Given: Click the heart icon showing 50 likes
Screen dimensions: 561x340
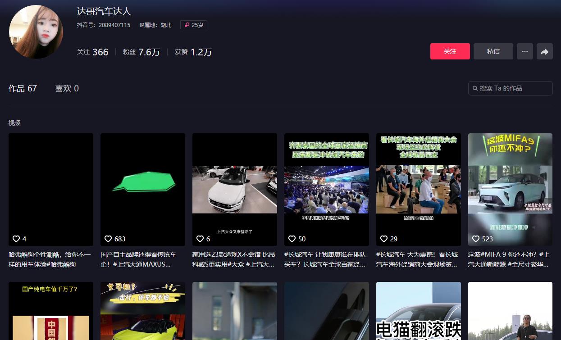Looking at the screenshot, I should 292,239.
